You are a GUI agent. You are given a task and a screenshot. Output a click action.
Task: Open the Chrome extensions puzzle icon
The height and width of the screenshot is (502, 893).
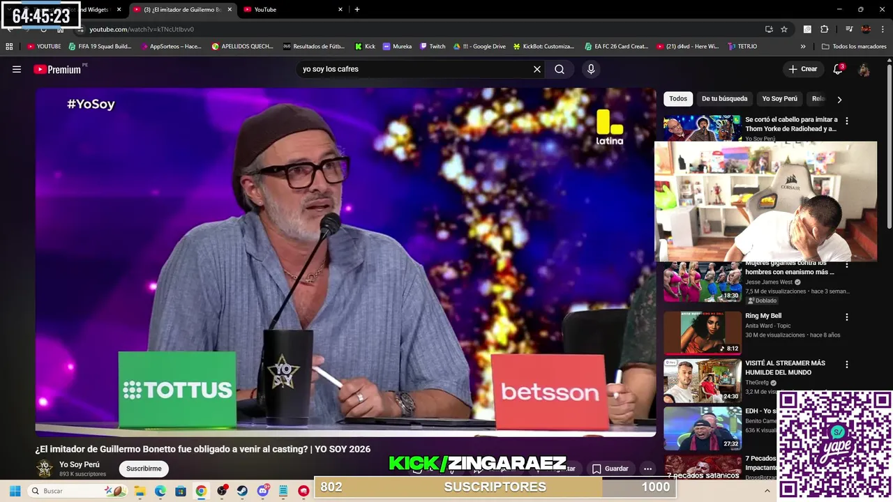(825, 29)
